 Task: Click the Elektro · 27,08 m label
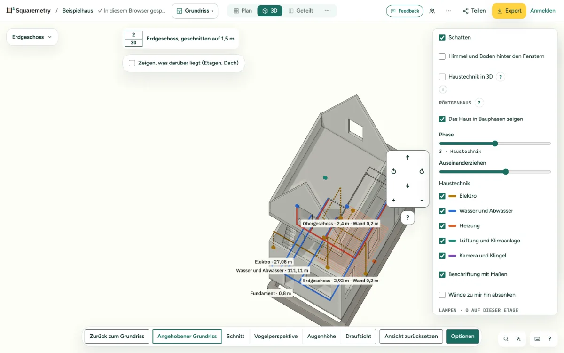coord(273,262)
